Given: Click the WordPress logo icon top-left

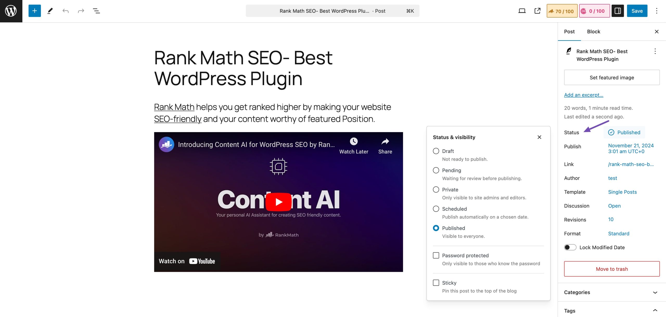Looking at the screenshot, I should pyautogui.click(x=11, y=11).
